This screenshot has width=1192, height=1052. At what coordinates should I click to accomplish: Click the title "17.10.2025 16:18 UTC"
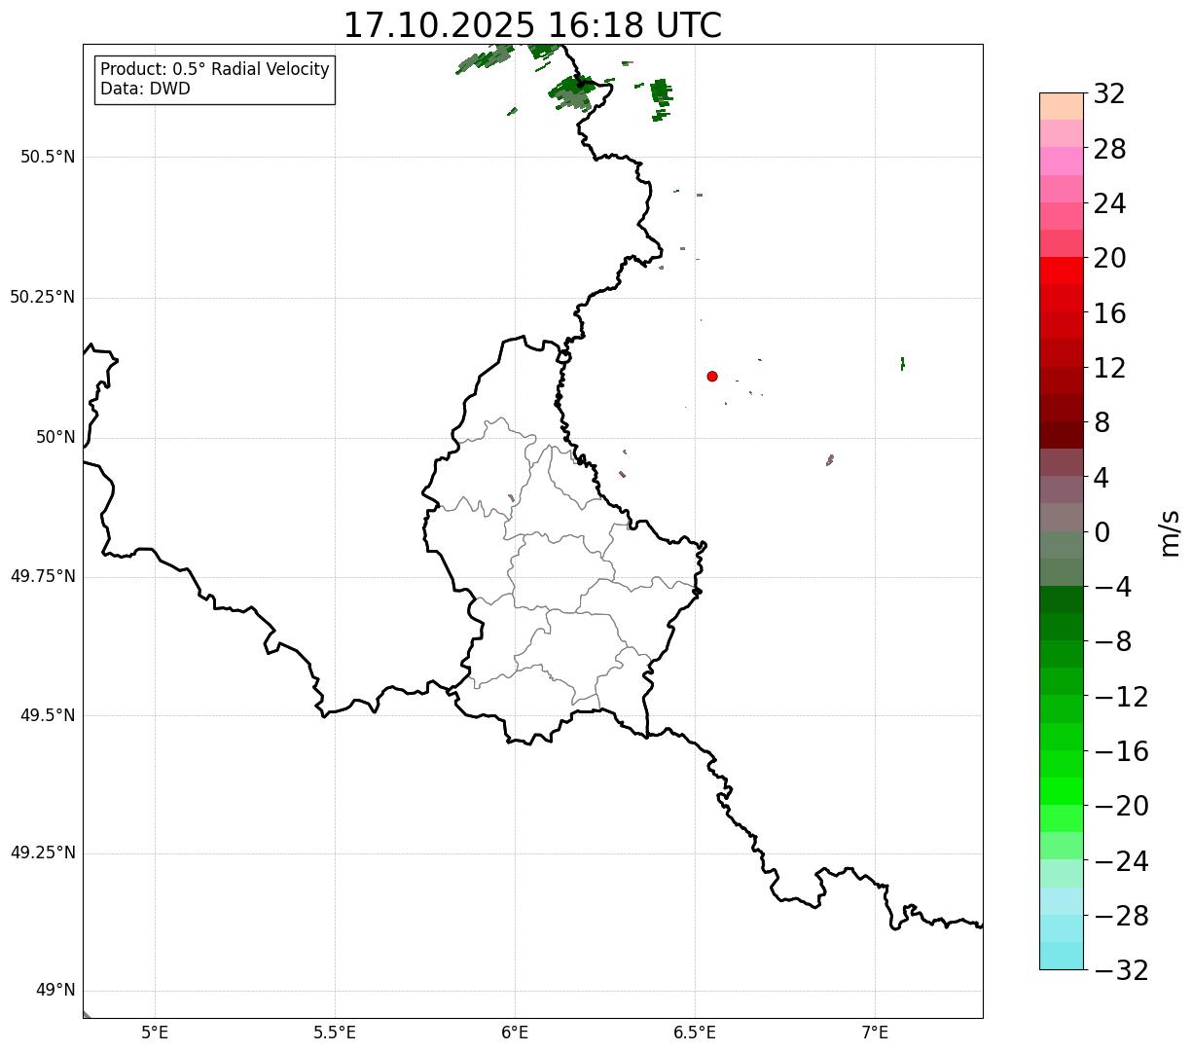tap(532, 25)
